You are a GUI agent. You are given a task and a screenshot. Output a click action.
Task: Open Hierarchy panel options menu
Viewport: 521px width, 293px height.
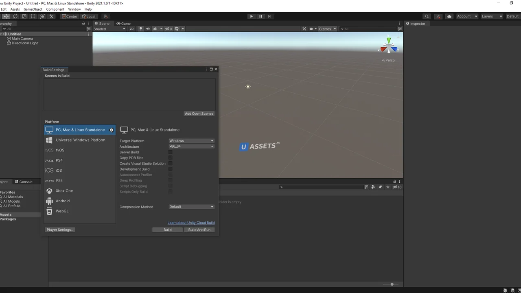point(89,24)
